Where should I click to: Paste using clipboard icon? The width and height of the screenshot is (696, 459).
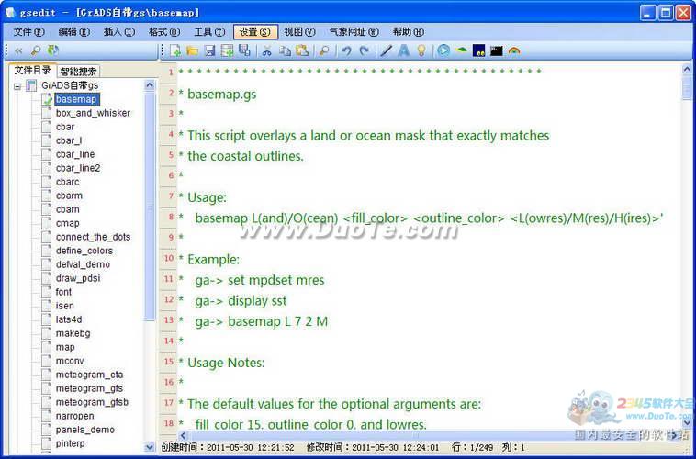pyautogui.click(x=302, y=50)
